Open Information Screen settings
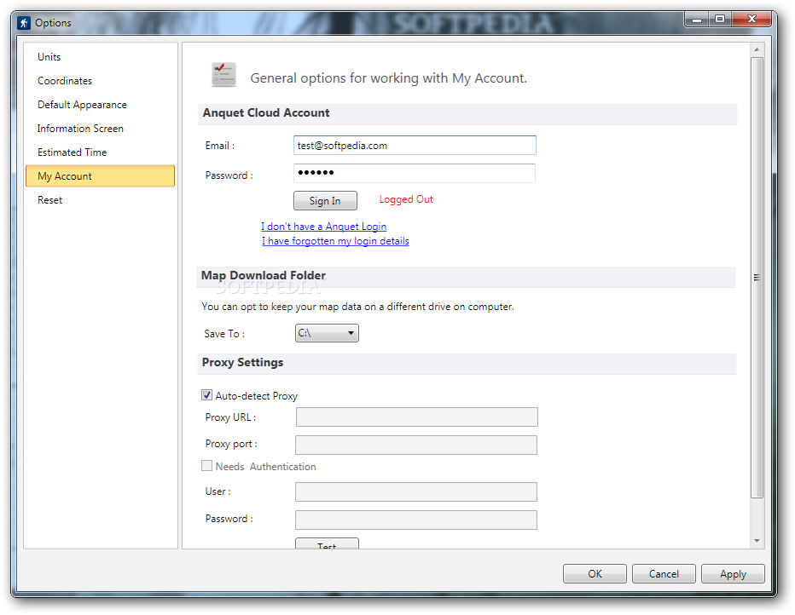795x615 pixels. point(80,128)
